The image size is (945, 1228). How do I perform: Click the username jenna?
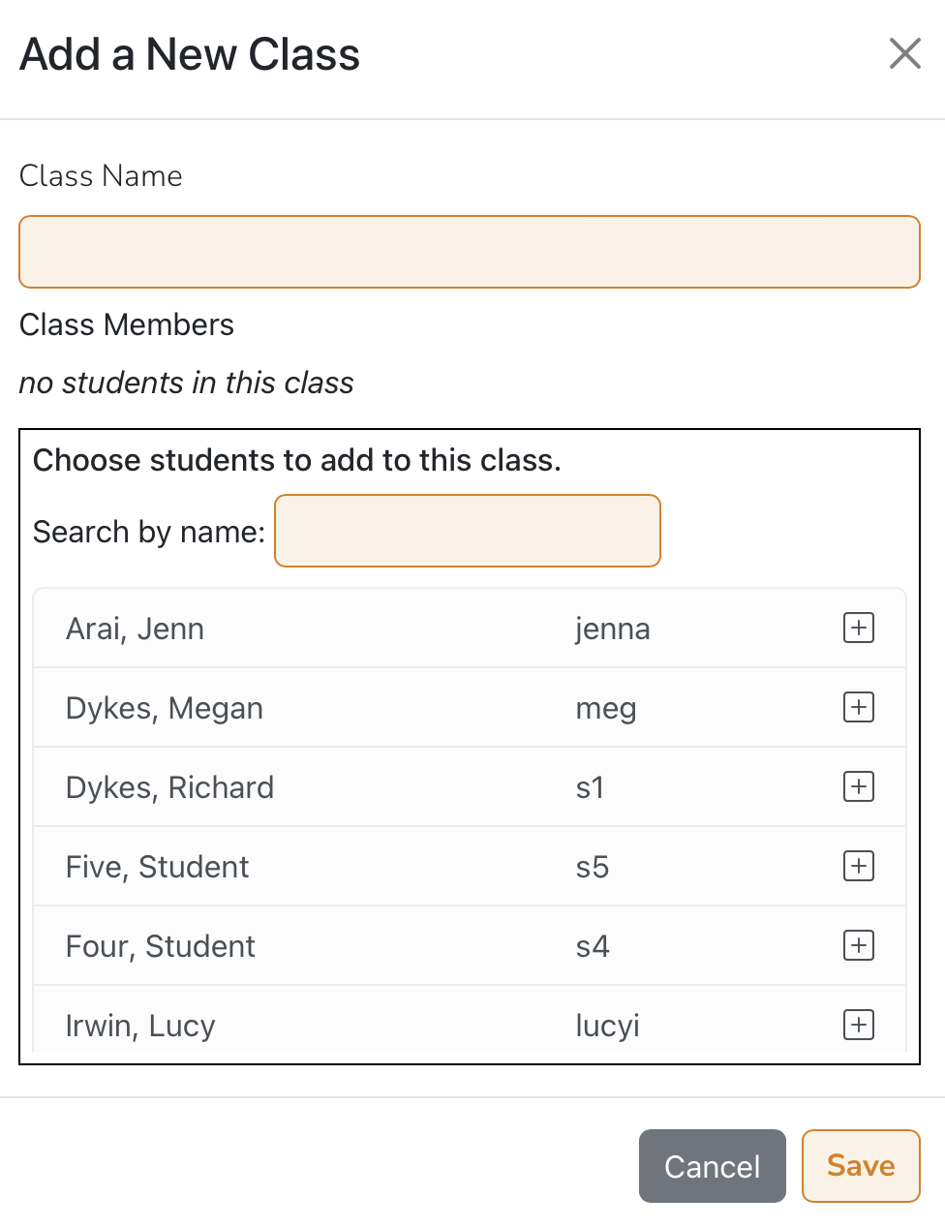point(612,629)
